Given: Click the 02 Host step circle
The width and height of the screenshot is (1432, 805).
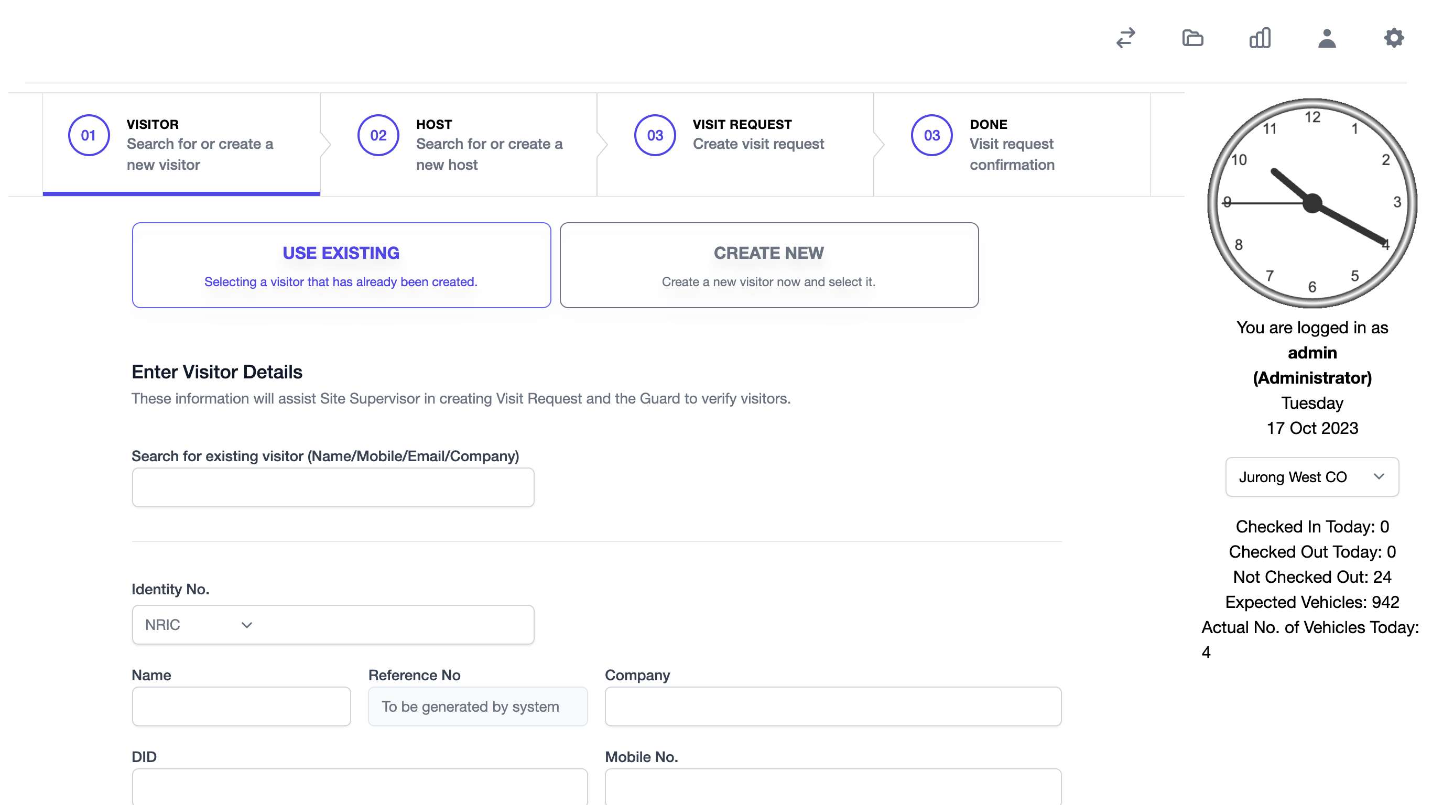Looking at the screenshot, I should 378,135.
